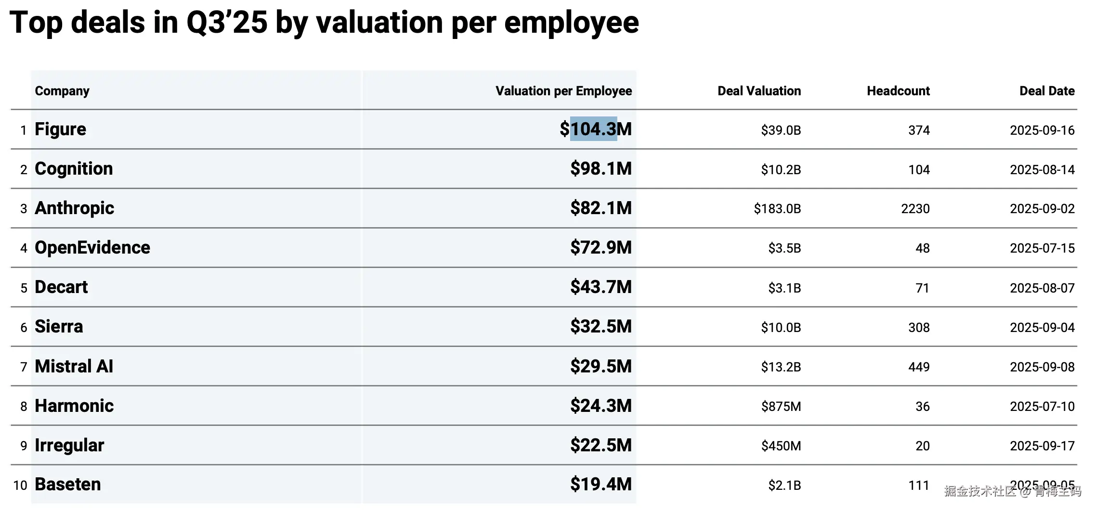This screenshot has width=1095, height=511.
Task: Click the Irregular company name
Action: tap(69, 446)
